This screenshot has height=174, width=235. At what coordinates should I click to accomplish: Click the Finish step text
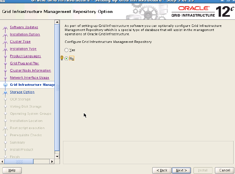pos(15,157)
